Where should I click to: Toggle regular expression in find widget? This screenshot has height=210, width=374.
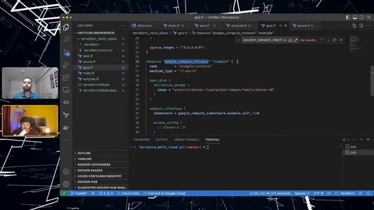pyautogui.click(x=296, y=40)
